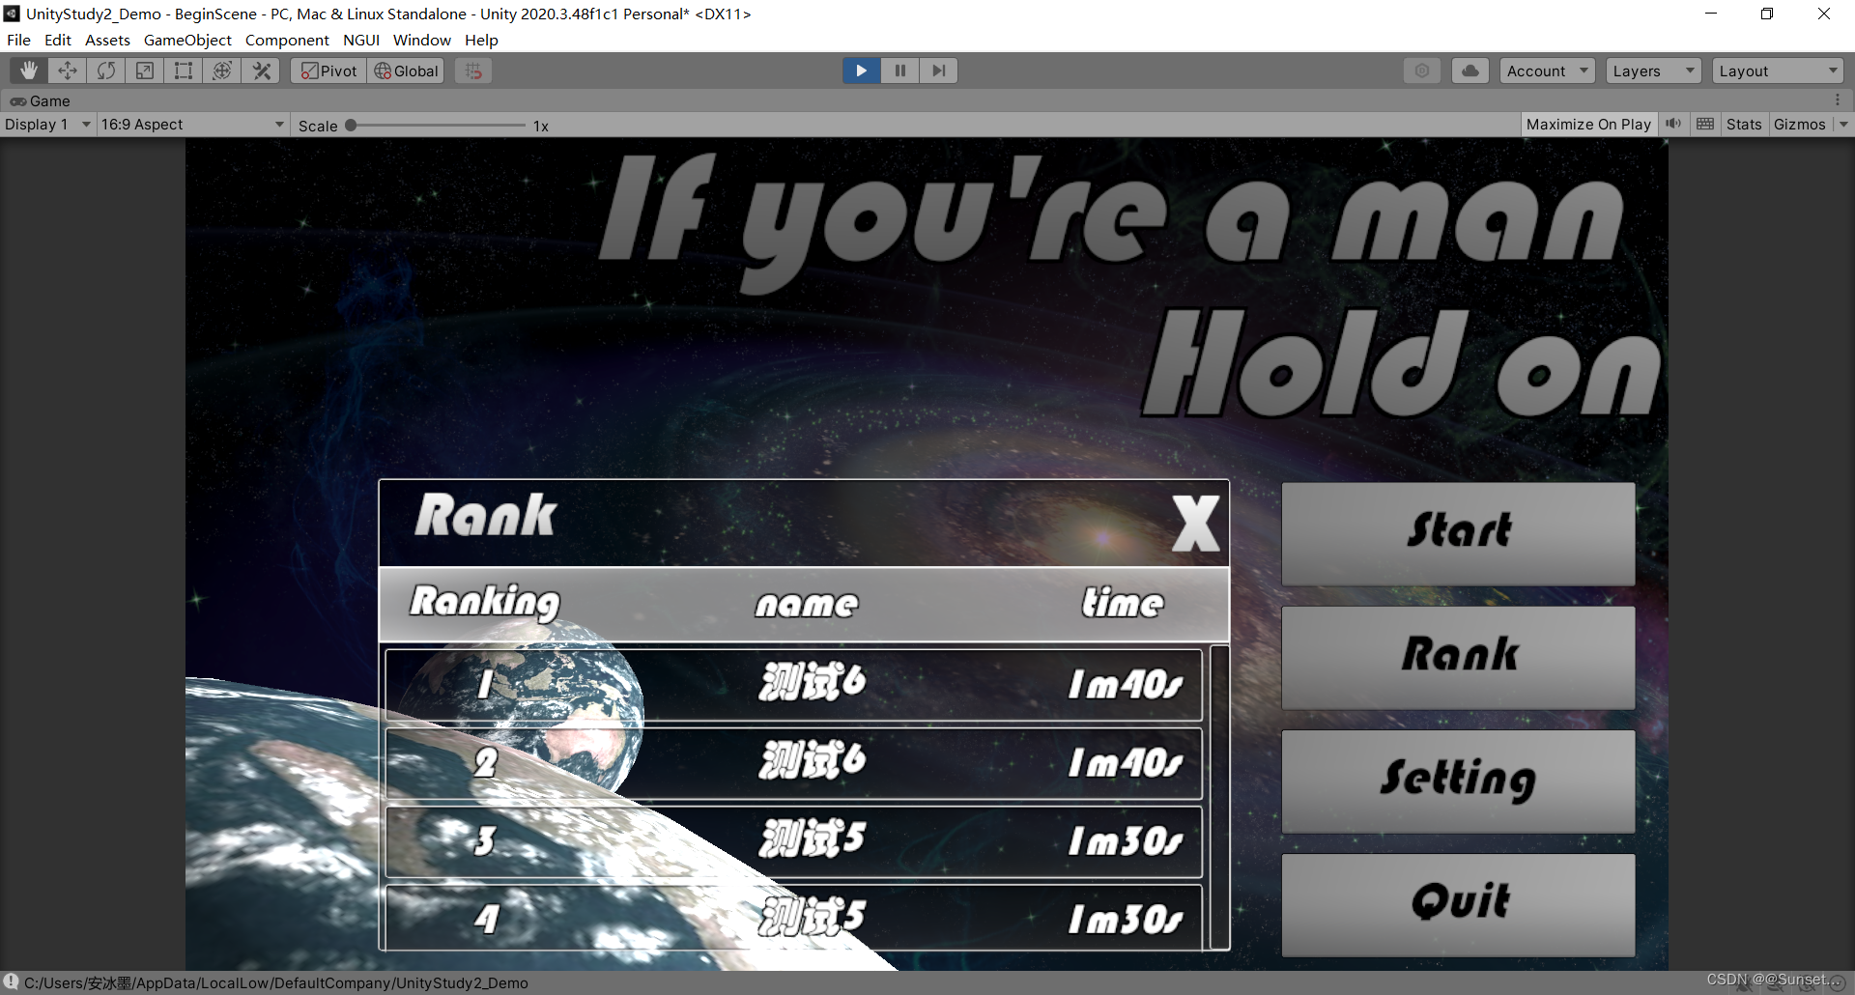Toggle Maximize On Play
Viewport: 1855px width, 995px height.
[x=1588, y=125]
